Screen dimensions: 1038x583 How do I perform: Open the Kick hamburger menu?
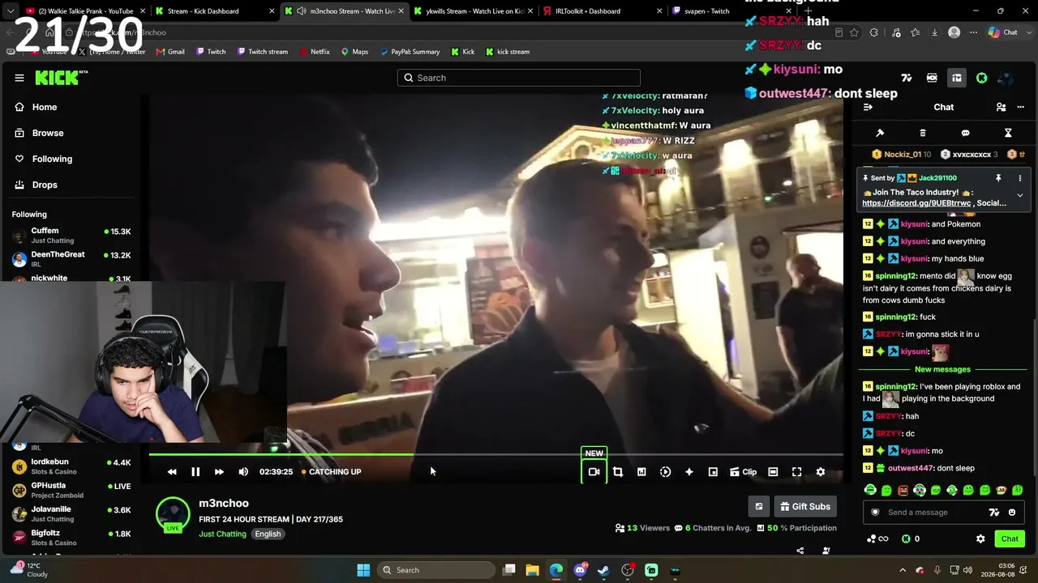point(19,78)
